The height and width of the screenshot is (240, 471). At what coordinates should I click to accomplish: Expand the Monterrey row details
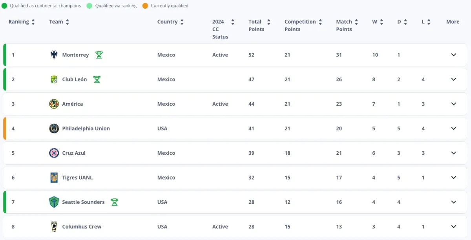454,55
